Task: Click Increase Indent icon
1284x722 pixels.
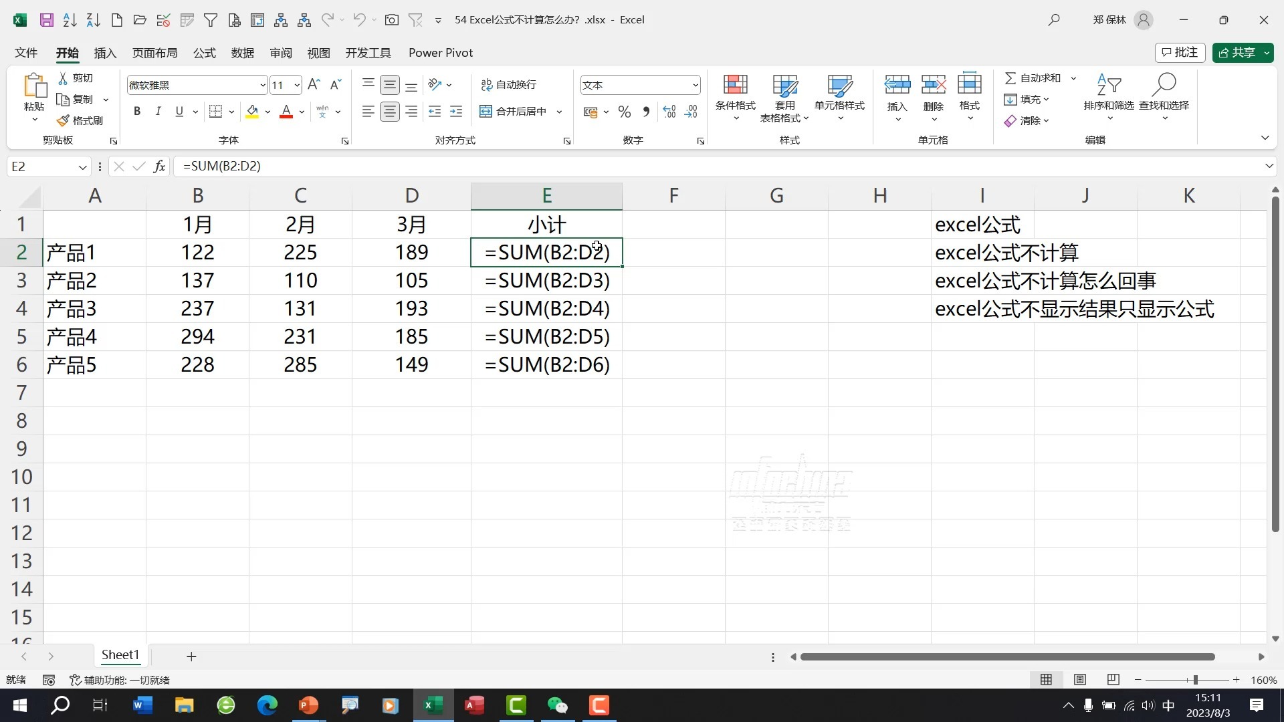Action: point(456,112)
